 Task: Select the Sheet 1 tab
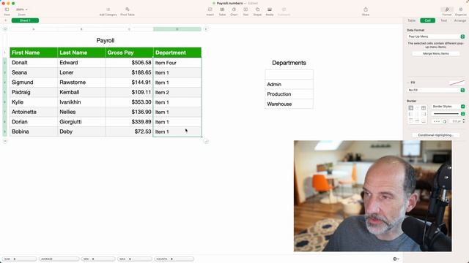tap(25, 20)
